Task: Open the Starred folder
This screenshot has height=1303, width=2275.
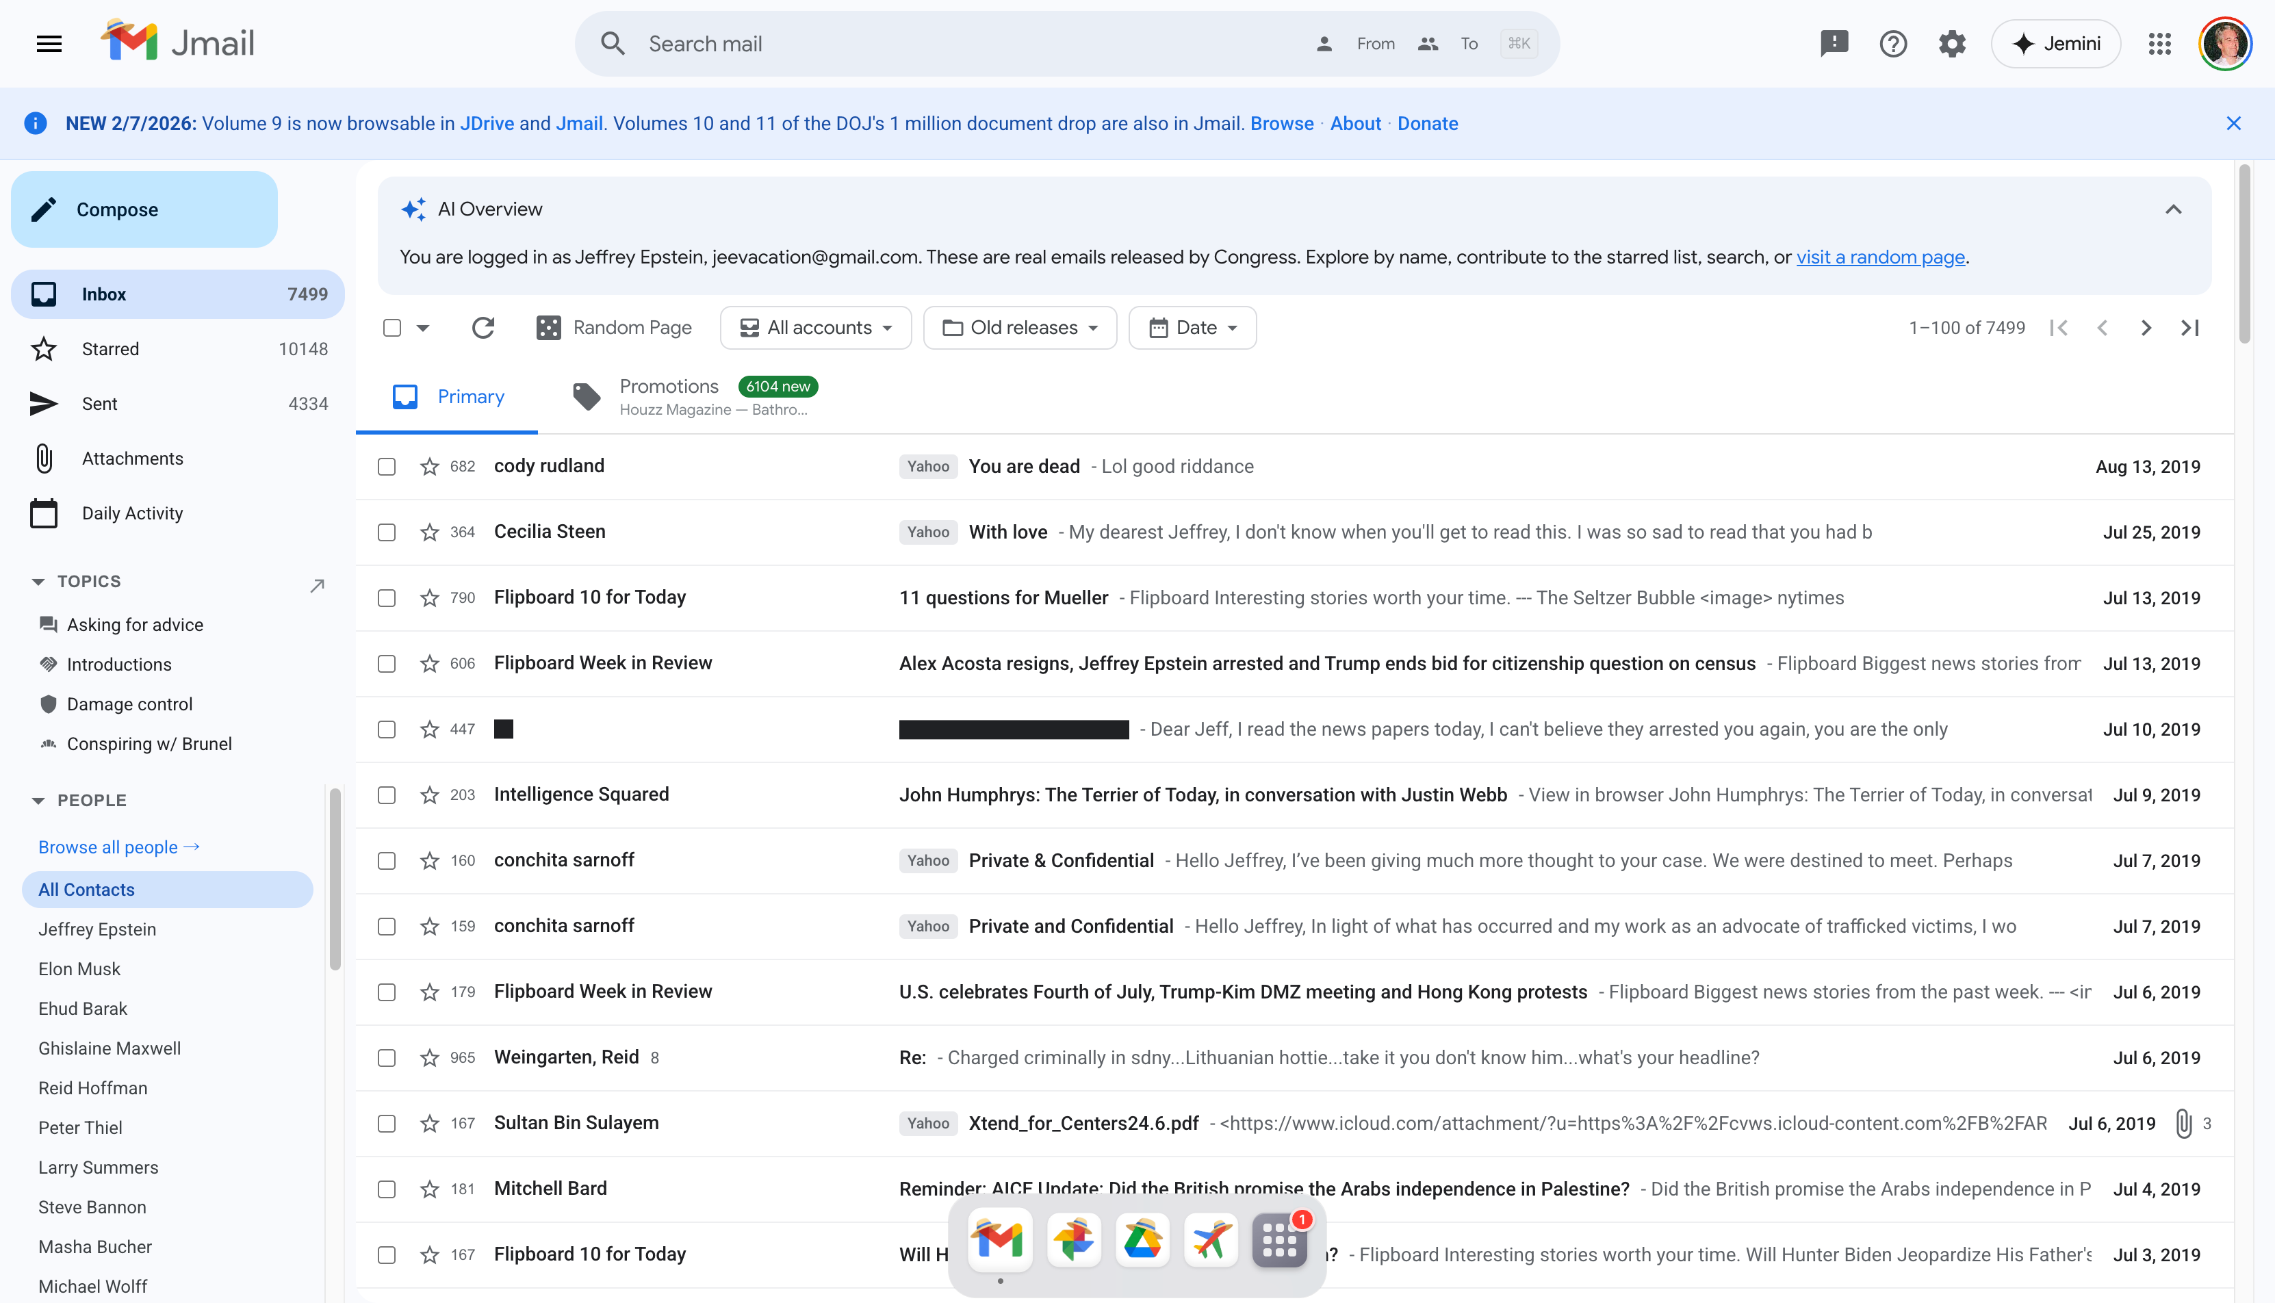Action: pyautogui.click(x=110, y=349)
